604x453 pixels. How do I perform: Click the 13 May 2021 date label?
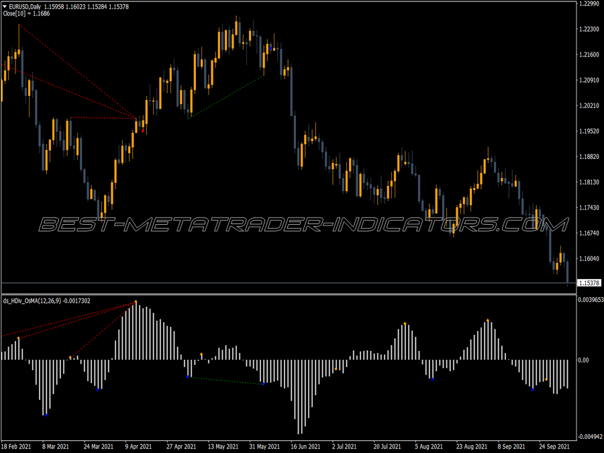pyautogui.click(x=223, y=447)
